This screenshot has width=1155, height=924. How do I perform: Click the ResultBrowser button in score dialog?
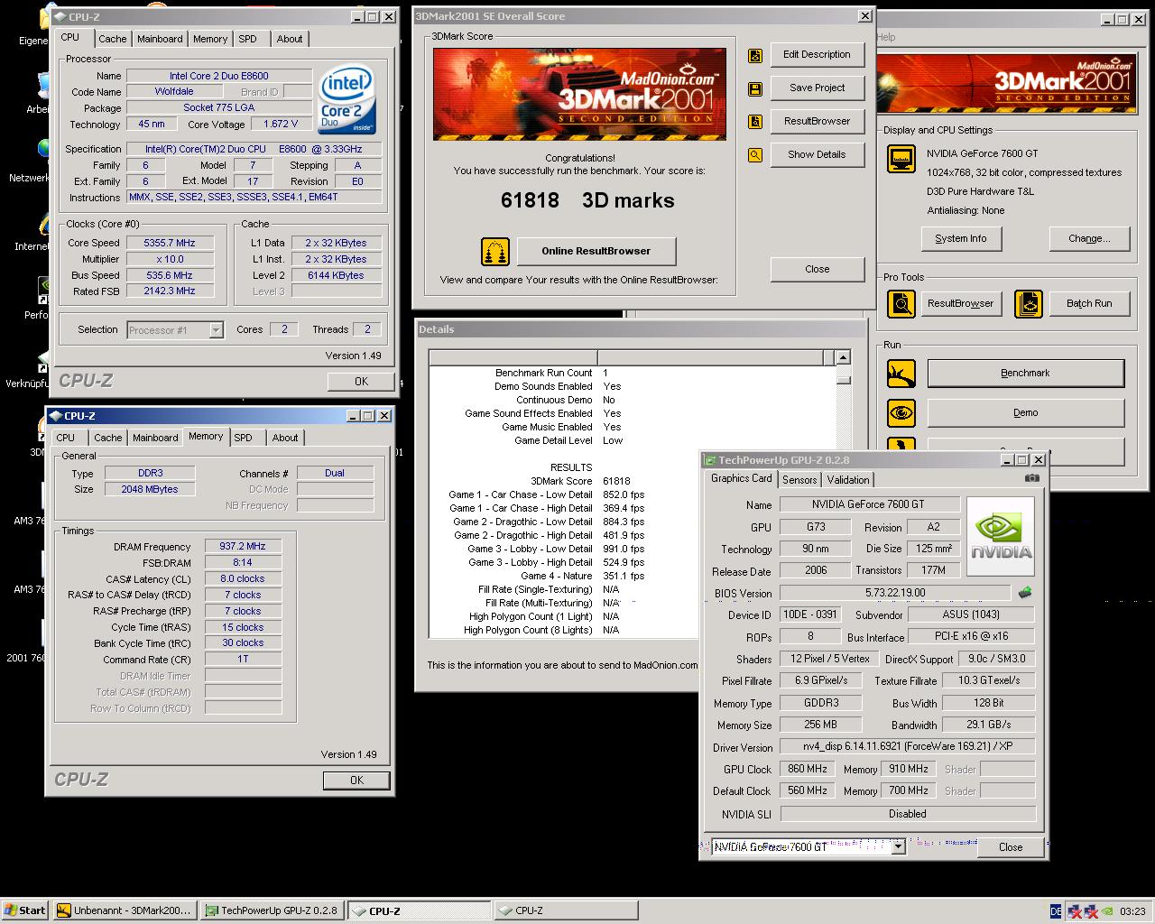[x=817, y=122]
